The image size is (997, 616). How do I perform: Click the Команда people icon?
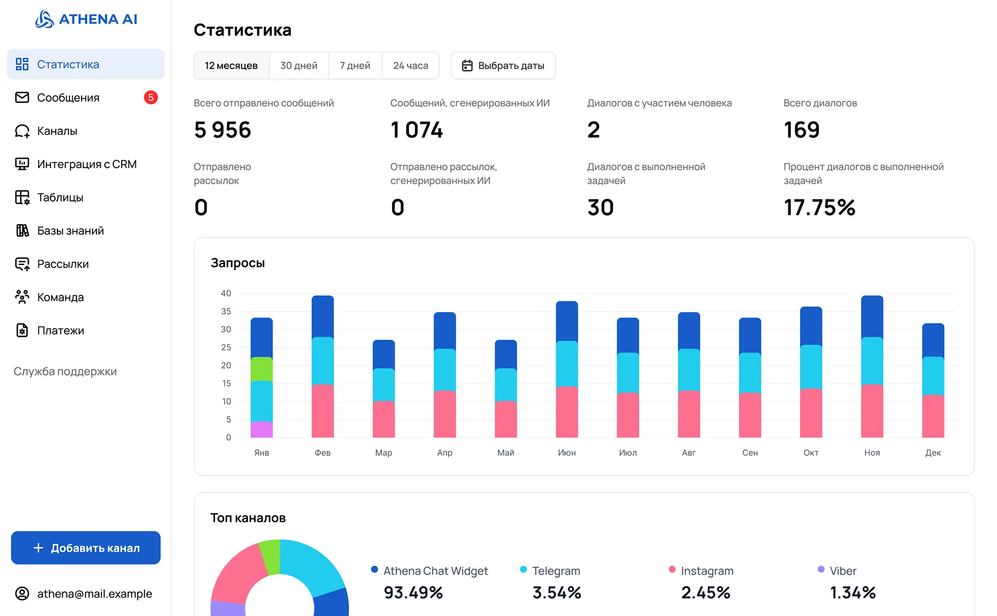pyautogui.click(x=22, y=297)
